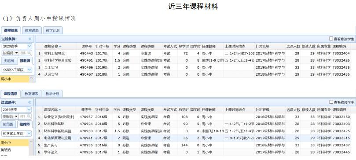Click the search magnifier icon under the 2020春季 selector
Screen dimensions: 356x160
[29, 53]
